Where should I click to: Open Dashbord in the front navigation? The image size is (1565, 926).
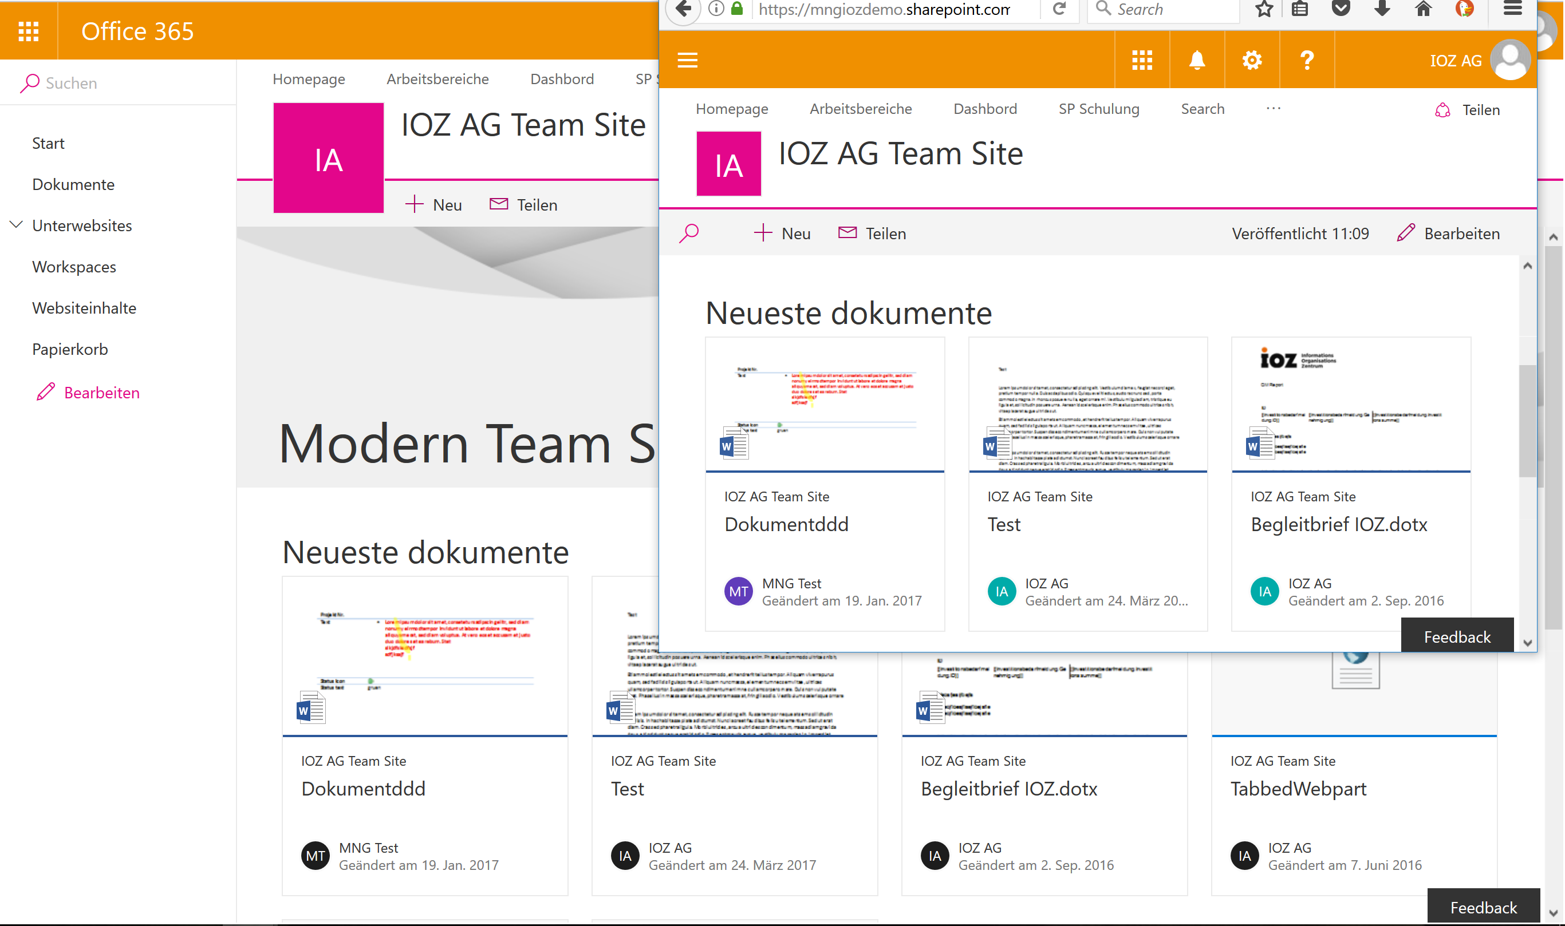984,109
